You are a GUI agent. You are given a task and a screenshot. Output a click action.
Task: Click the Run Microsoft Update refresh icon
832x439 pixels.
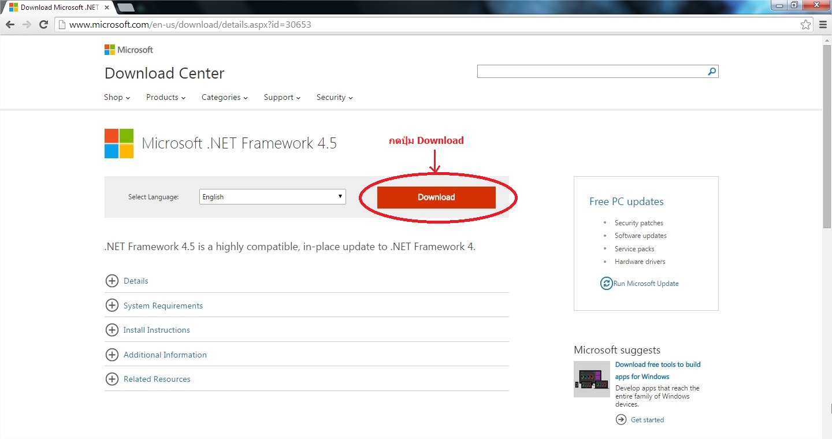coord(606,284)
